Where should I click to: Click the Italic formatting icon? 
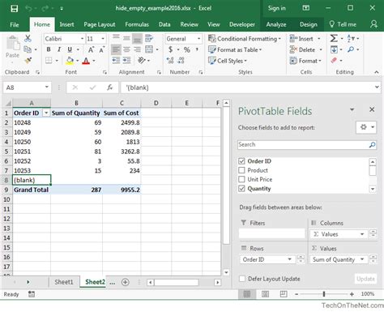point(59,49)
